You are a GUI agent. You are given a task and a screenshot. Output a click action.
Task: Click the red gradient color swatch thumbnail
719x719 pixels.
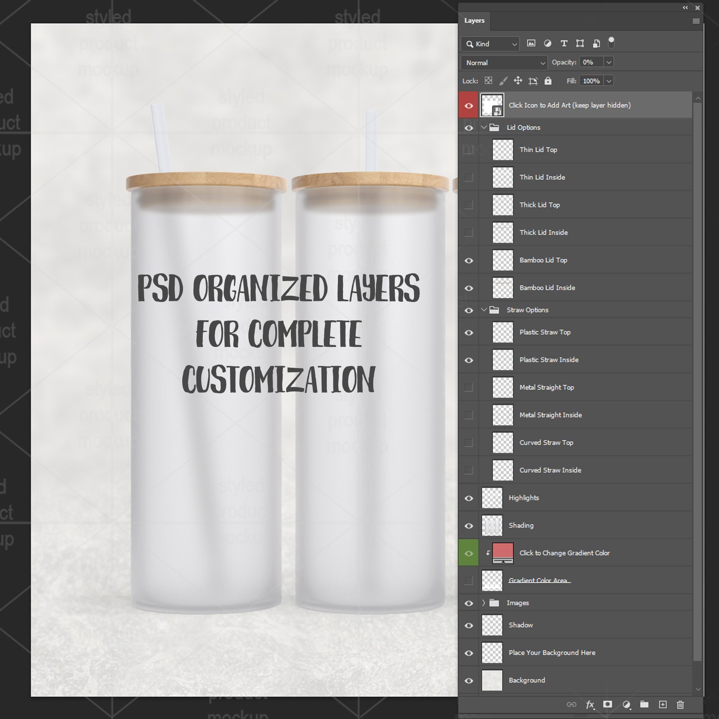tap(503, 553)
